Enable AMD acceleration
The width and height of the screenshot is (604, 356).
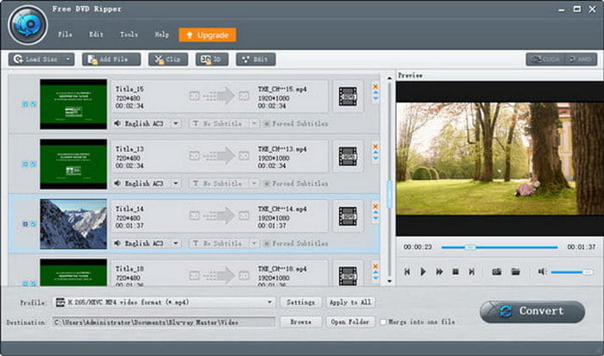coord(581,59)
